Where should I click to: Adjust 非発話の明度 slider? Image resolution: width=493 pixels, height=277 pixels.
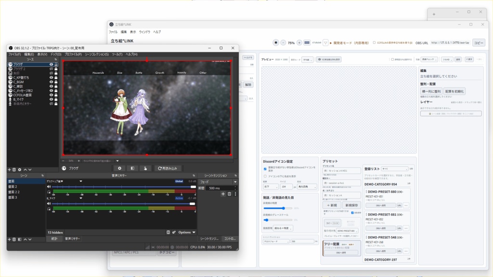point(278,208)
